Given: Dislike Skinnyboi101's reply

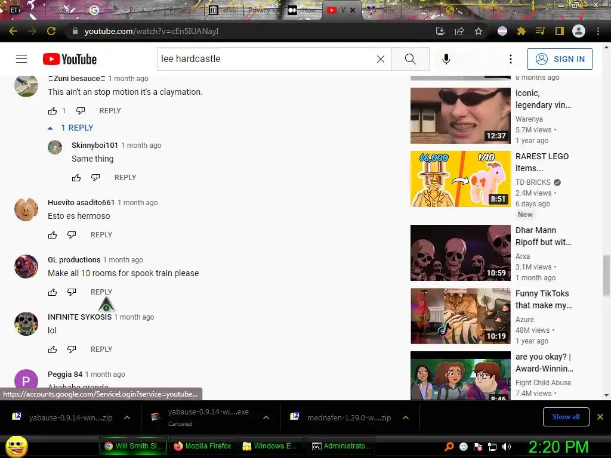Looking at the screenshot, I should coord(95,178).
